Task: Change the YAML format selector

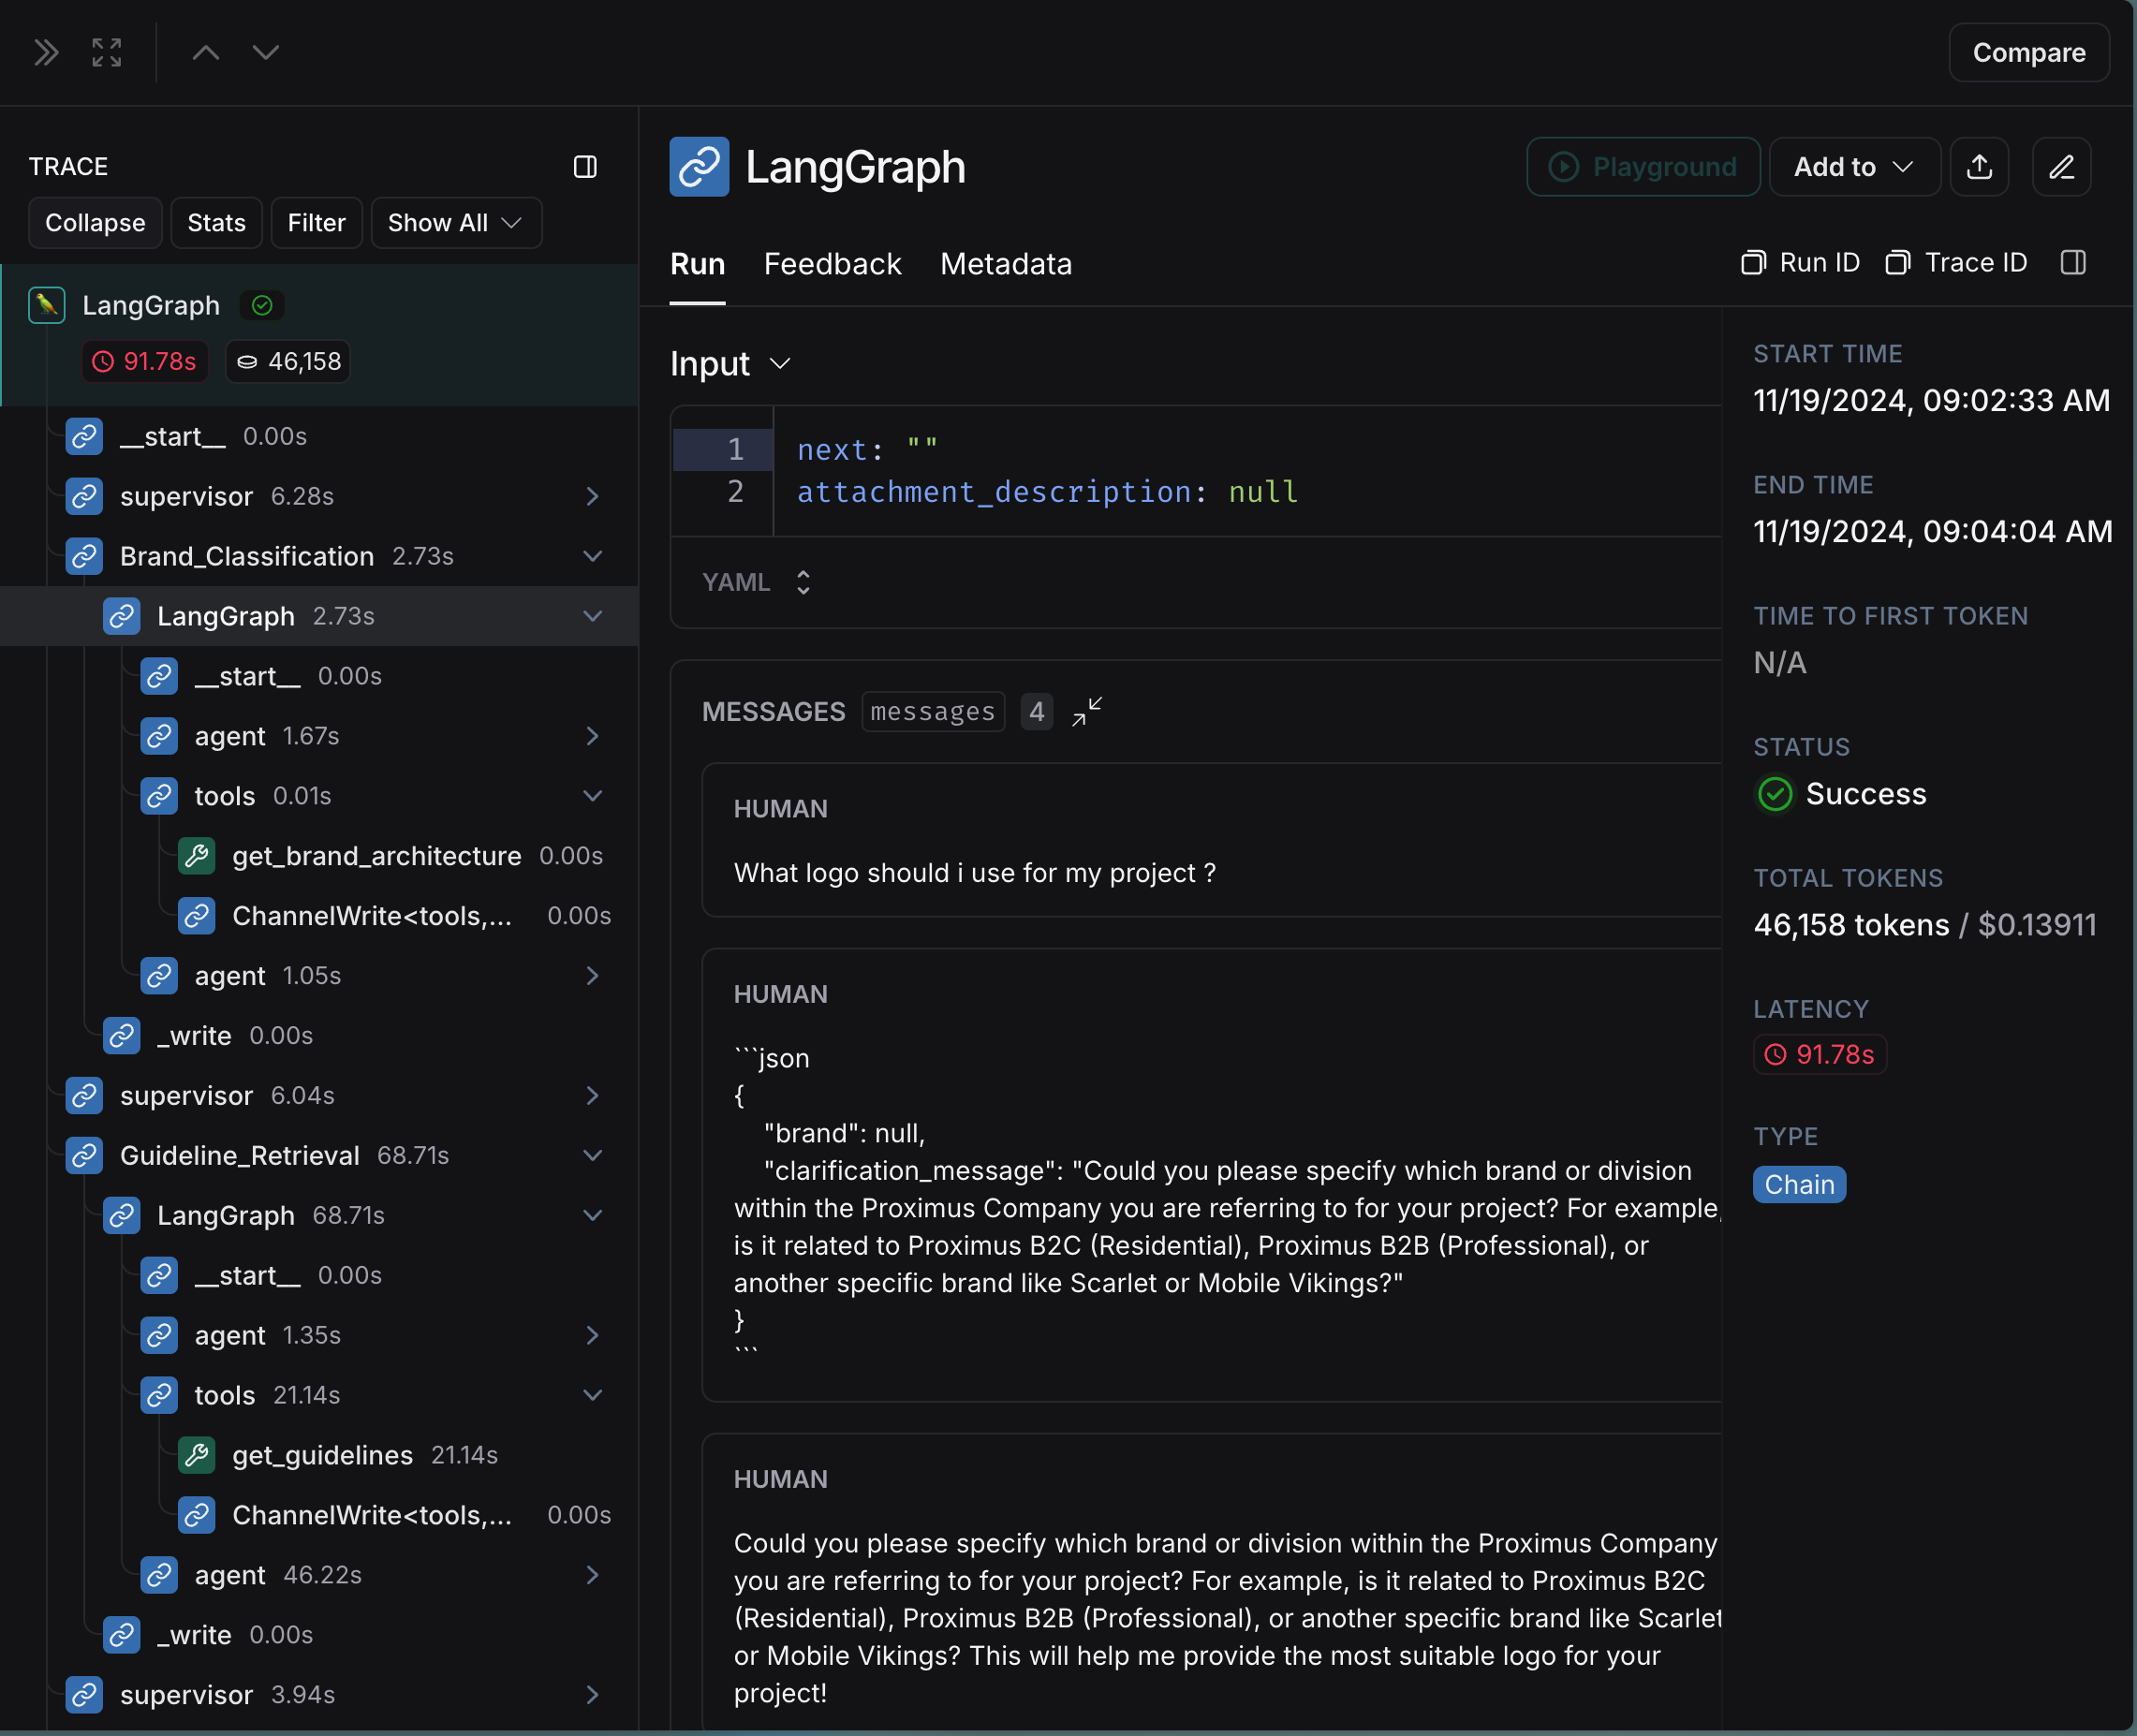Action: (x=756, y=582)
